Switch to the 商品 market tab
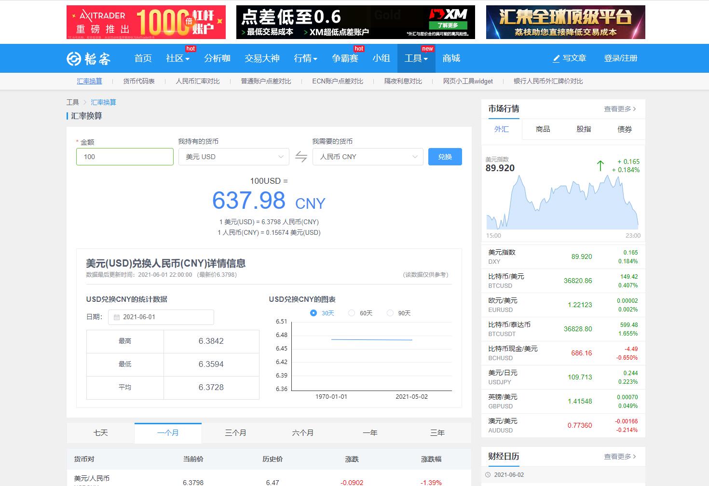The width and height of the screenshot is (709, 486). pyautogui.click(x=543, y=129)
